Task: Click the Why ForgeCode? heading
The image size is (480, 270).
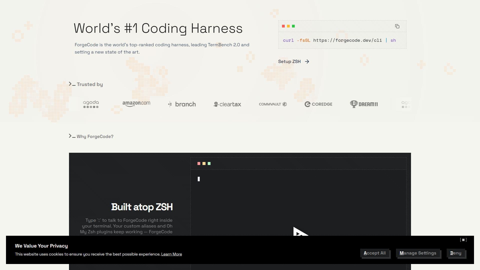Action: (95, 136)
